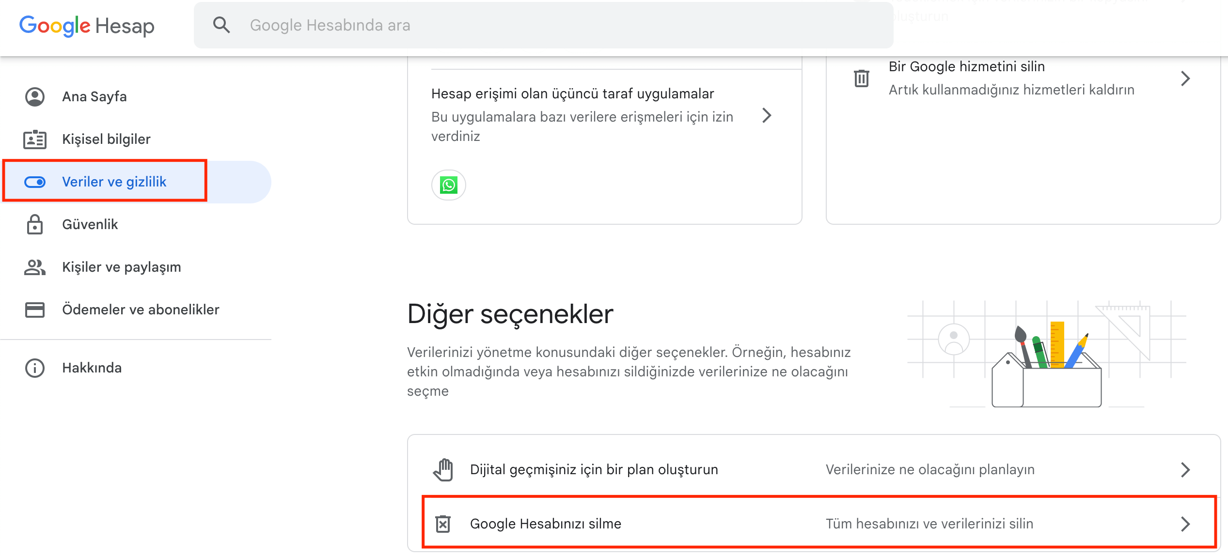The height and width of the screenshot is (557, 1228).
Task: Open the Güvenlik menu item
Action: click(90, 224)
